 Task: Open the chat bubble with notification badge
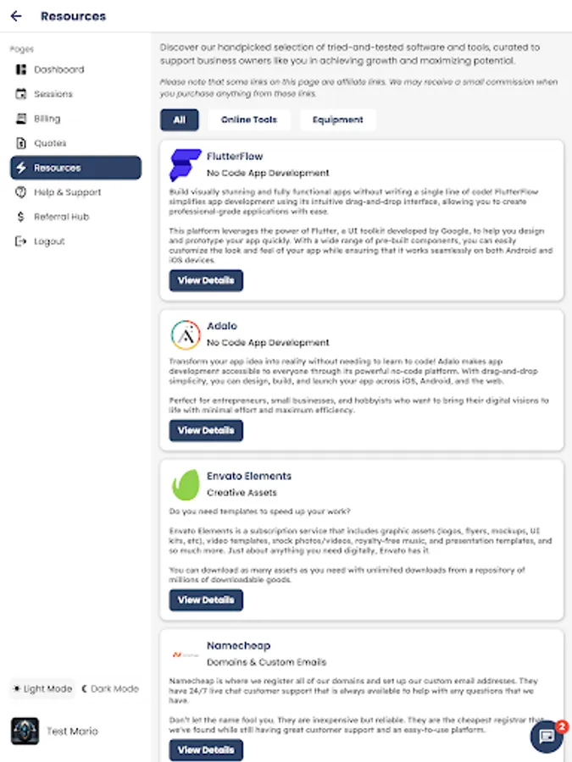coord(545,737)
